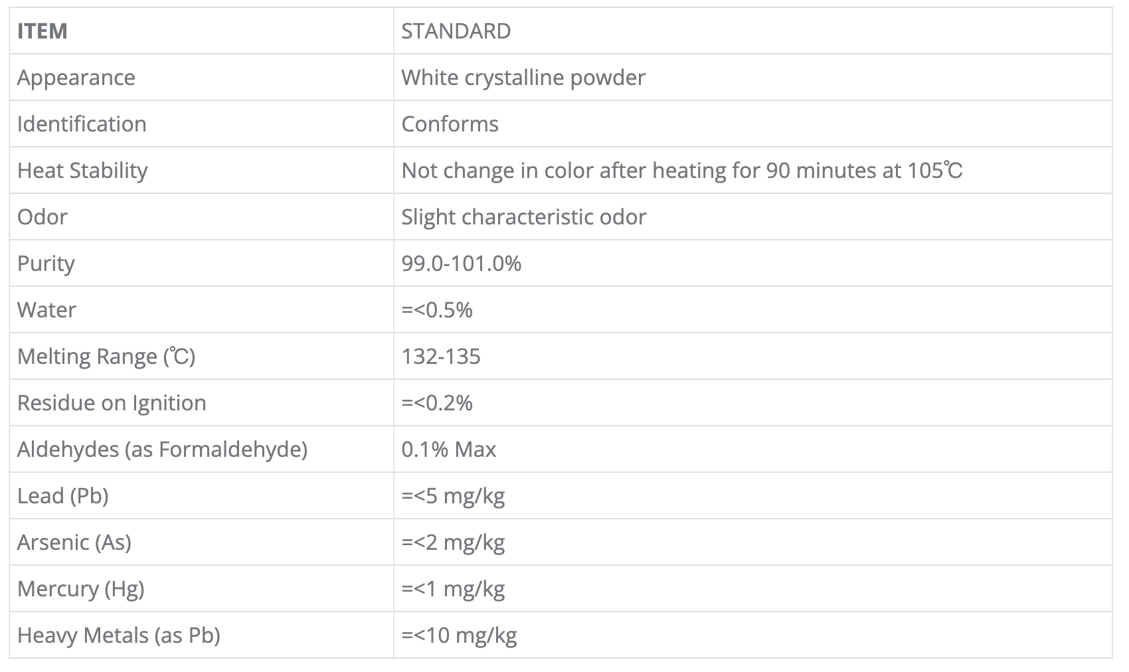Click the "Conforms" value cell
Image resolution: width=1129 pixels, height=672 pixels.
(x=450, y=124)
